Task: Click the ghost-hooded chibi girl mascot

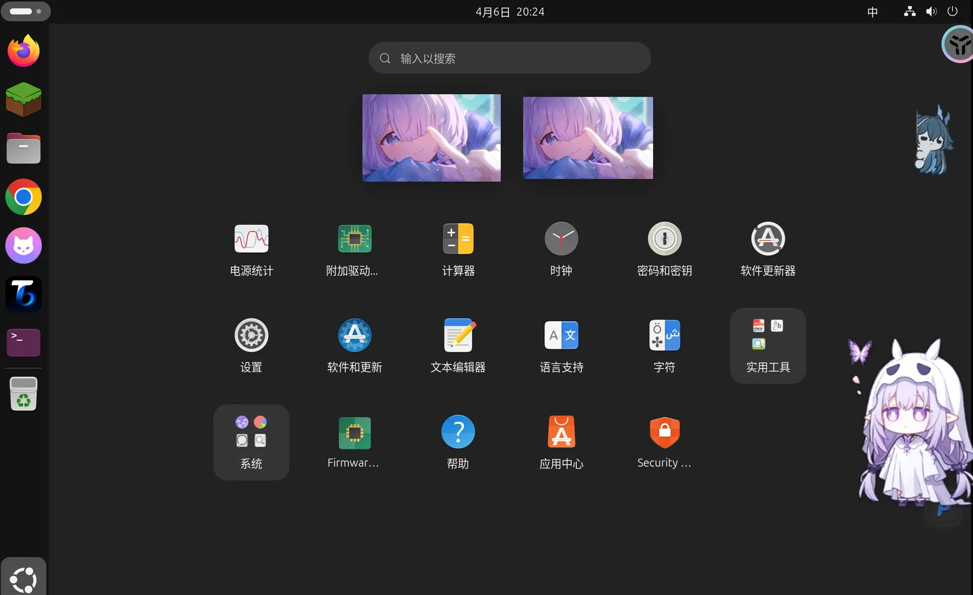Action: (915, 423)
